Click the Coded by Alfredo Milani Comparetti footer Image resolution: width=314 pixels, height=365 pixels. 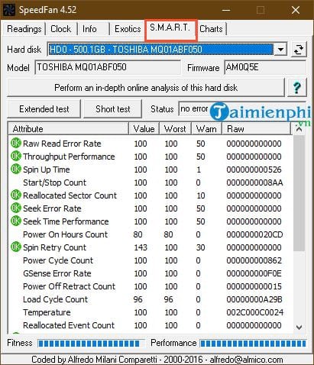157,360
